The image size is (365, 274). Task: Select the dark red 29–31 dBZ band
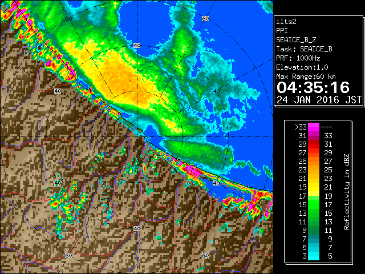314,144
